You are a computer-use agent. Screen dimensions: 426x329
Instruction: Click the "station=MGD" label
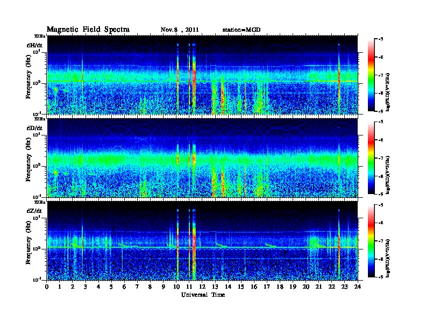pos(242,30)
